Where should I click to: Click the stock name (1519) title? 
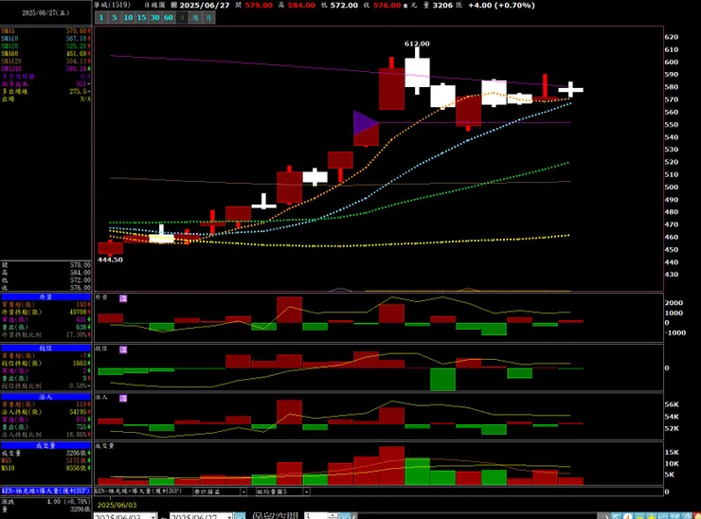(112, 5)
